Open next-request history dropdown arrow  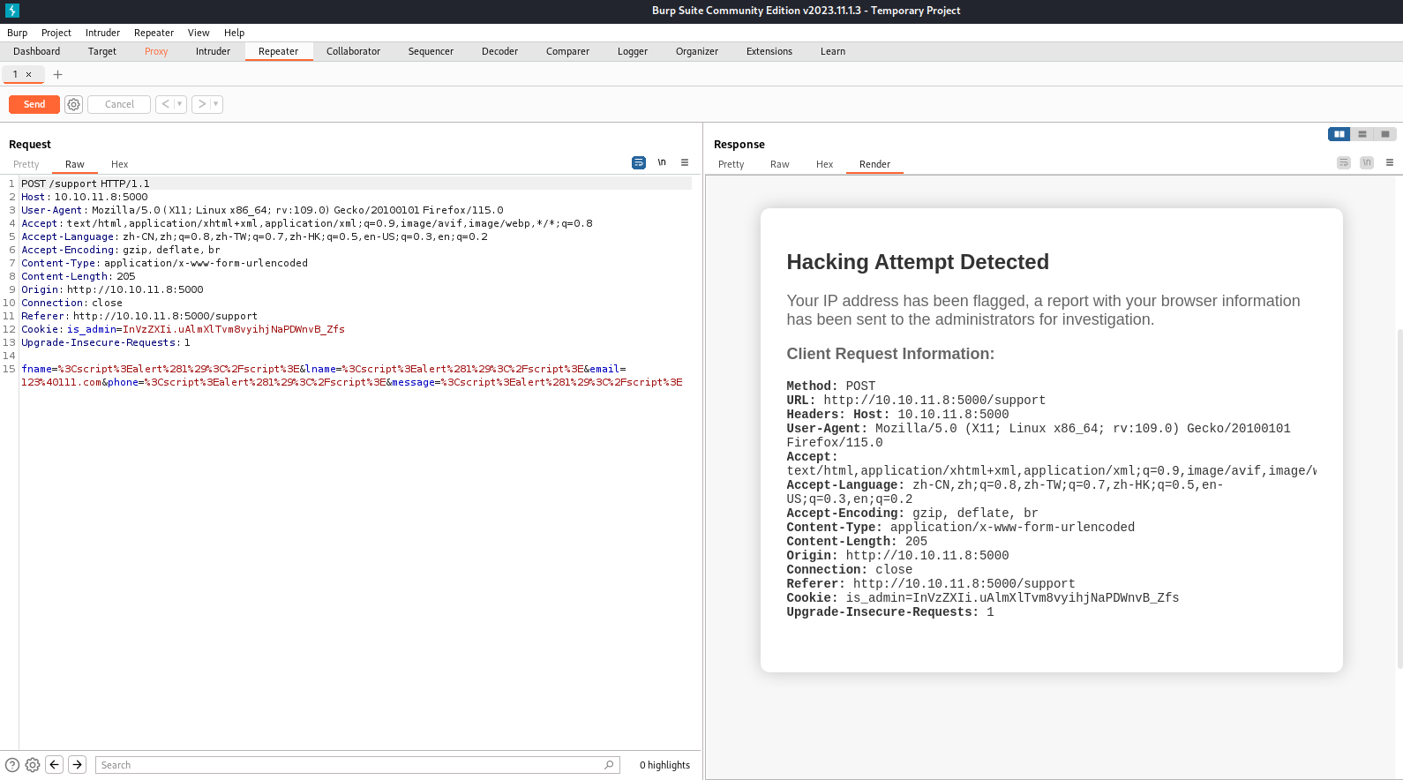pyautogui.click(x=216, y=104)
